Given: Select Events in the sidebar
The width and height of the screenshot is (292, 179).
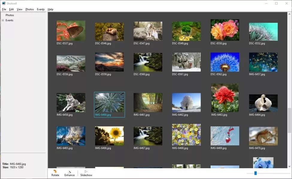Looking at the screenshot, I should [9, 20].
